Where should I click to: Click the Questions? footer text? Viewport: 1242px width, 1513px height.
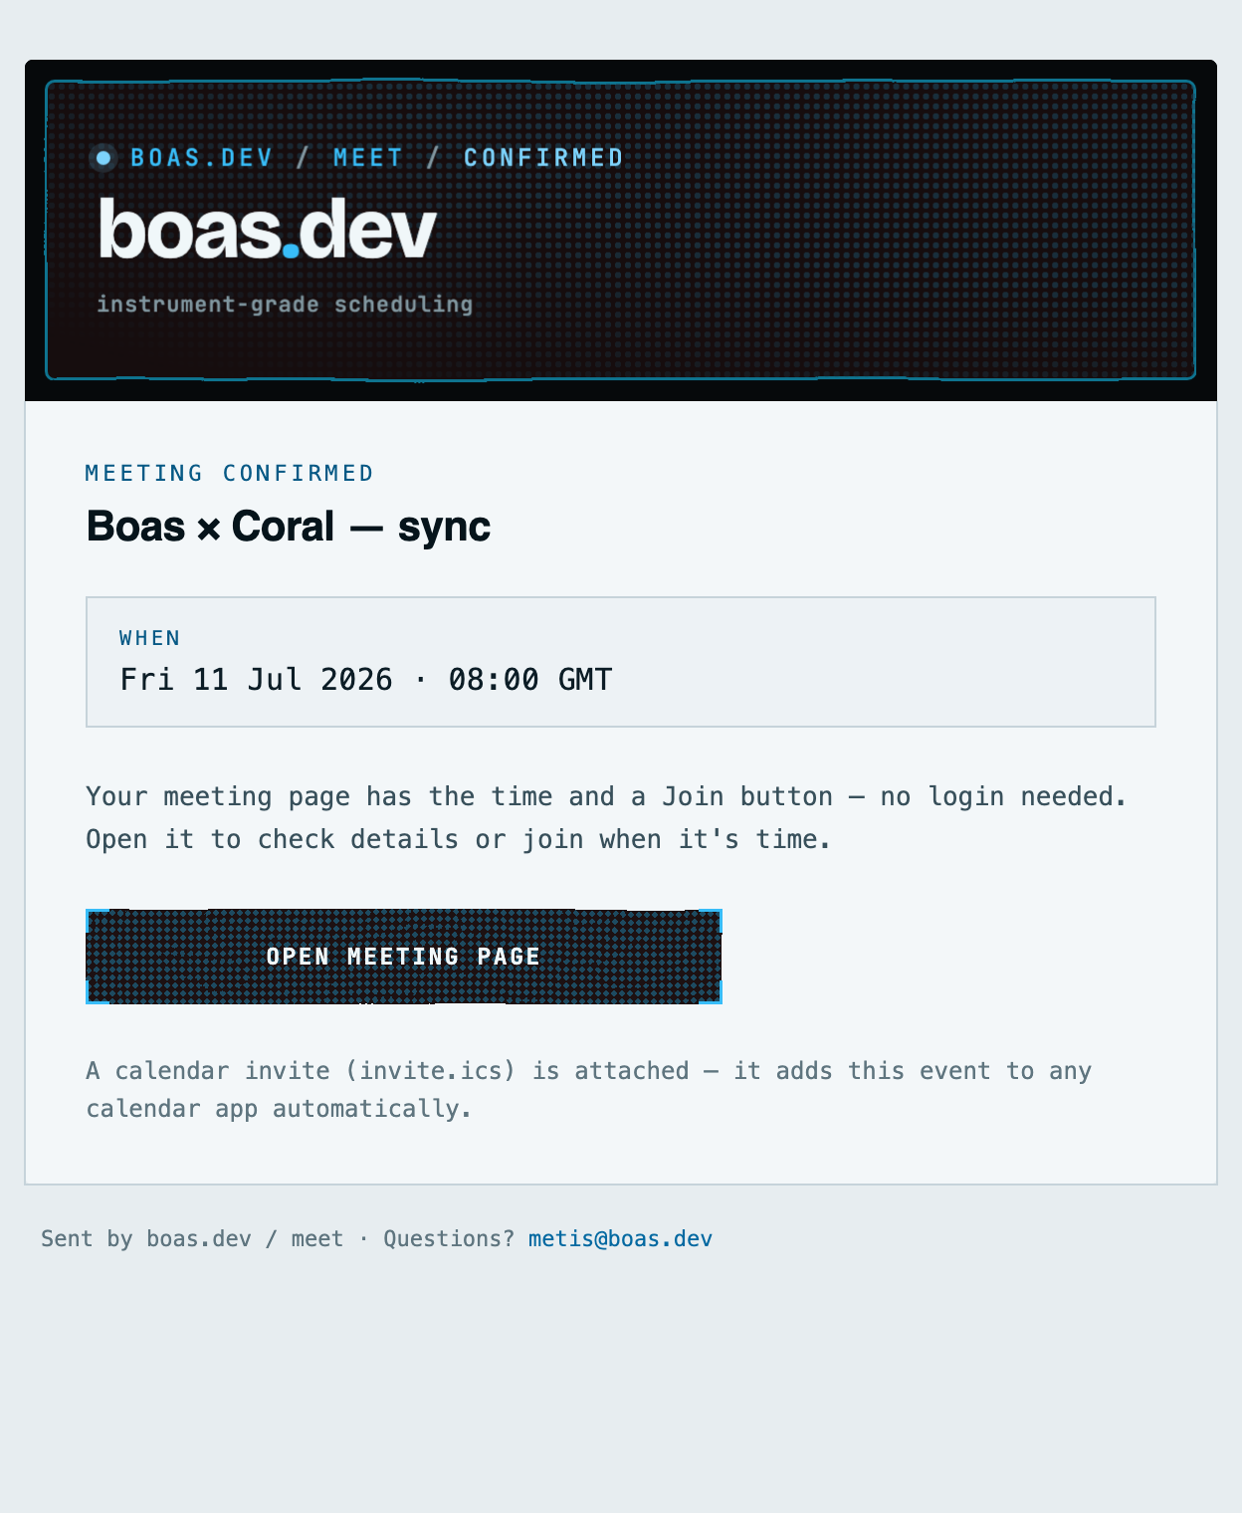point(449,1239)
